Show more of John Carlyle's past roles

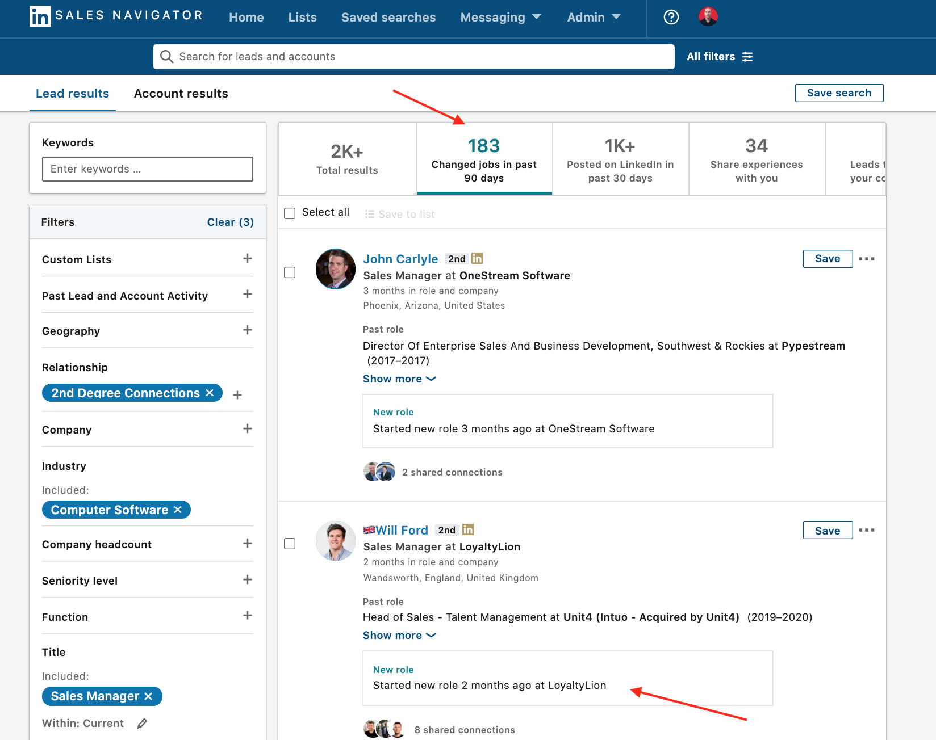[400, 379]
